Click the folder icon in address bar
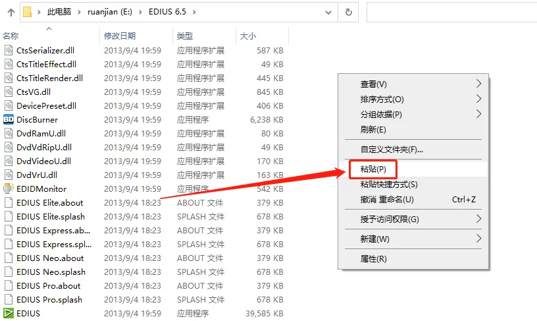537x321 pixels. point(28,12)
